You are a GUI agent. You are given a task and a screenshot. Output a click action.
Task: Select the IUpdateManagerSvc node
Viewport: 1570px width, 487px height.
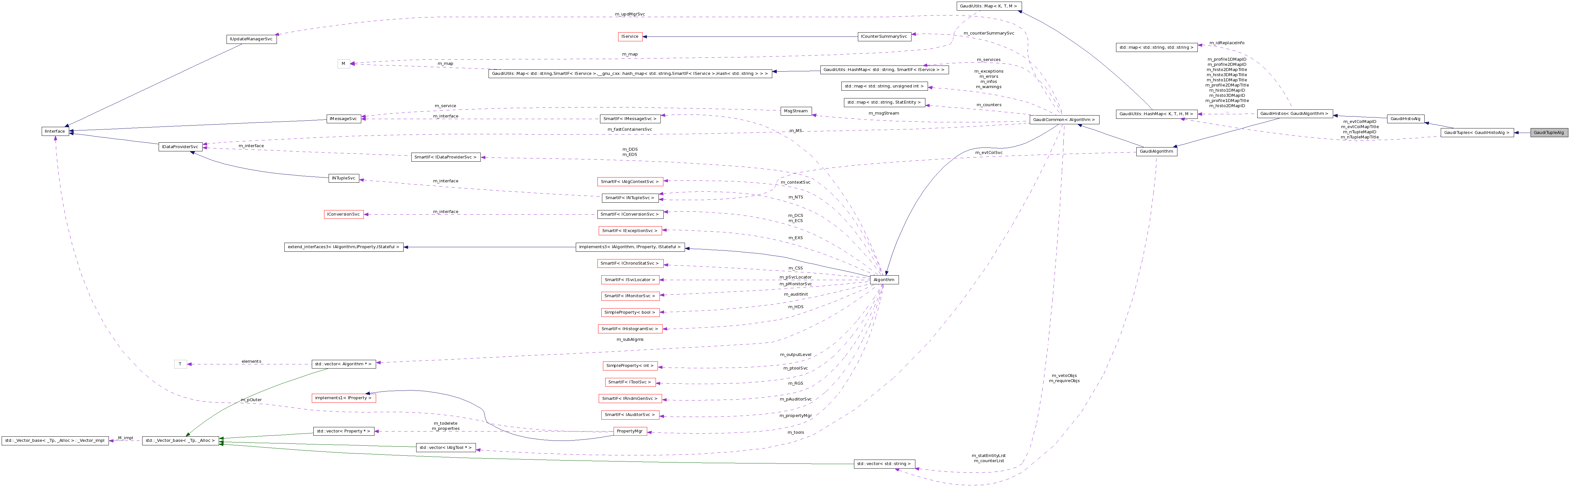pos(252,39)
